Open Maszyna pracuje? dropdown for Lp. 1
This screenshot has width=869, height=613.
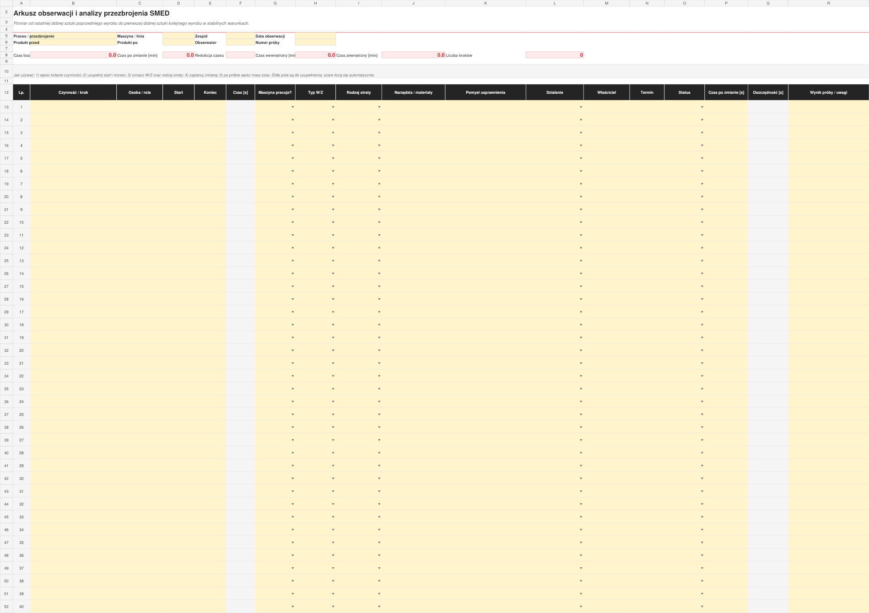[292, 107]
